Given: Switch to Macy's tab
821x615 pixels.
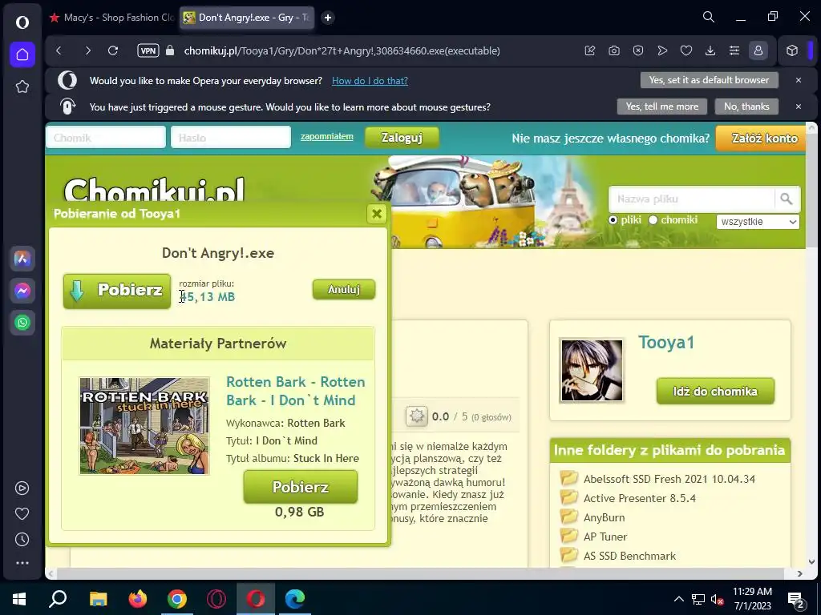Looking at the screenshot, I should click(x=111, y=18).
